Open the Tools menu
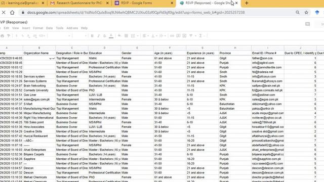This screenshot has height=182, width=324. [60, 28]
